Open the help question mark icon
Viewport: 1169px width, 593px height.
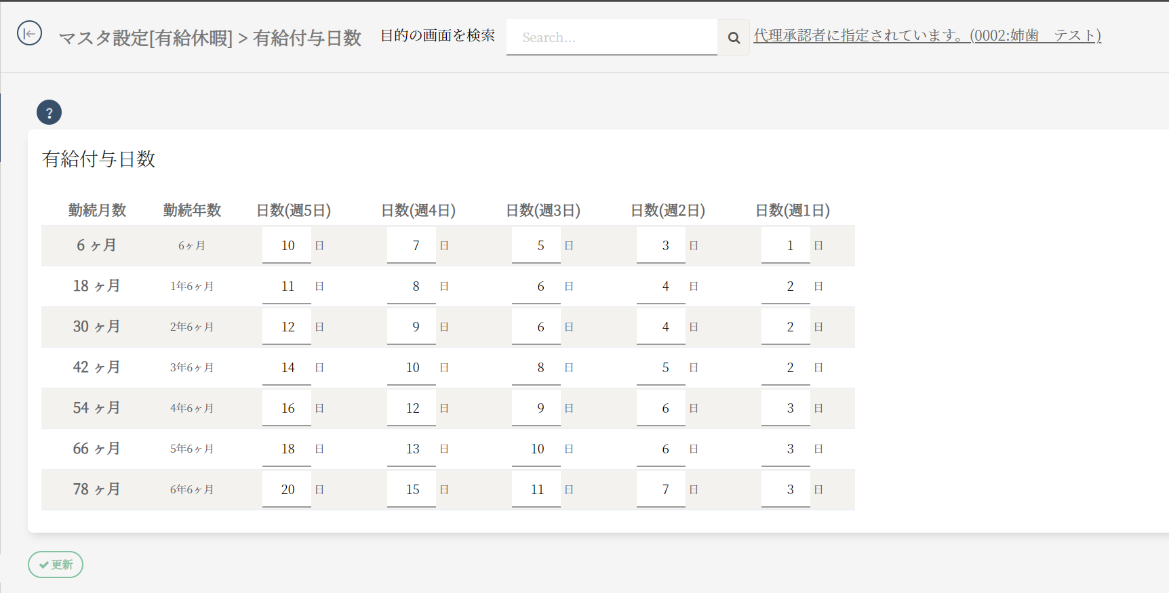(49, 113)
